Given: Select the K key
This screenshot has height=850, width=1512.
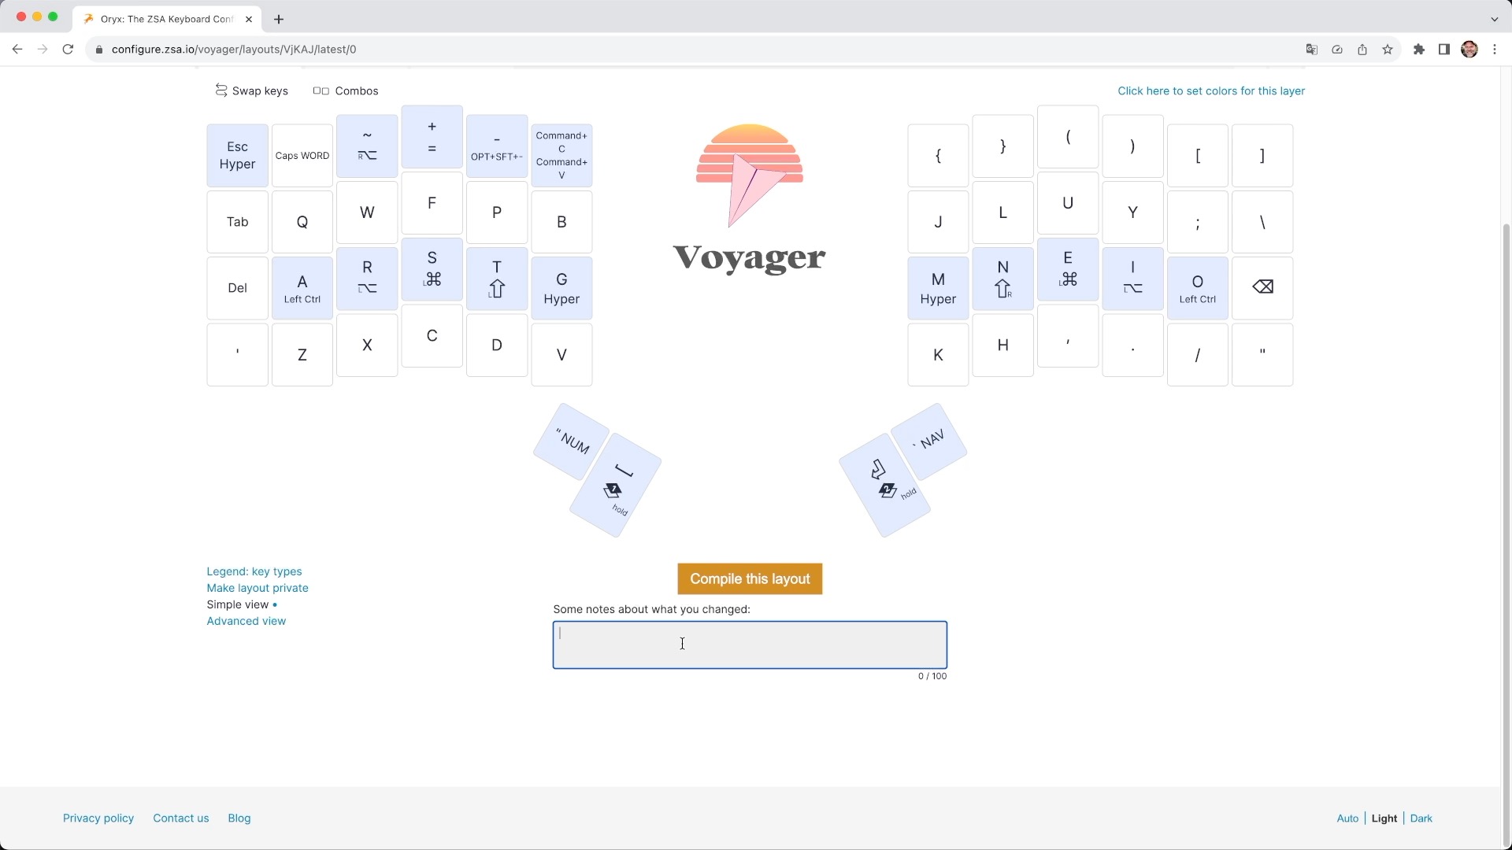Looking at the screenshot, I should (x=938, y=355).
